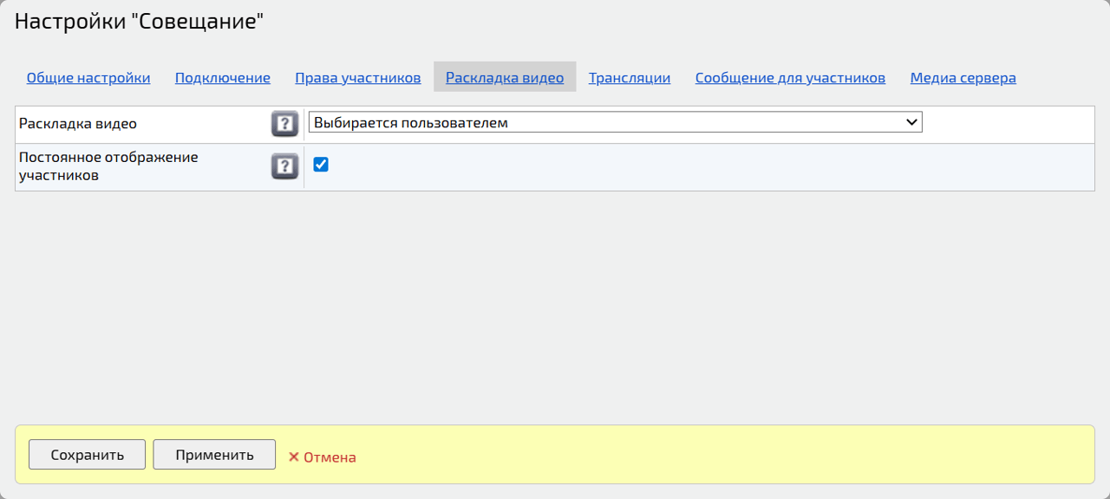Screen dimensions: 1110x499
Task: Click the "Постоянное отображение участников" label
Action: coord(107,165)
